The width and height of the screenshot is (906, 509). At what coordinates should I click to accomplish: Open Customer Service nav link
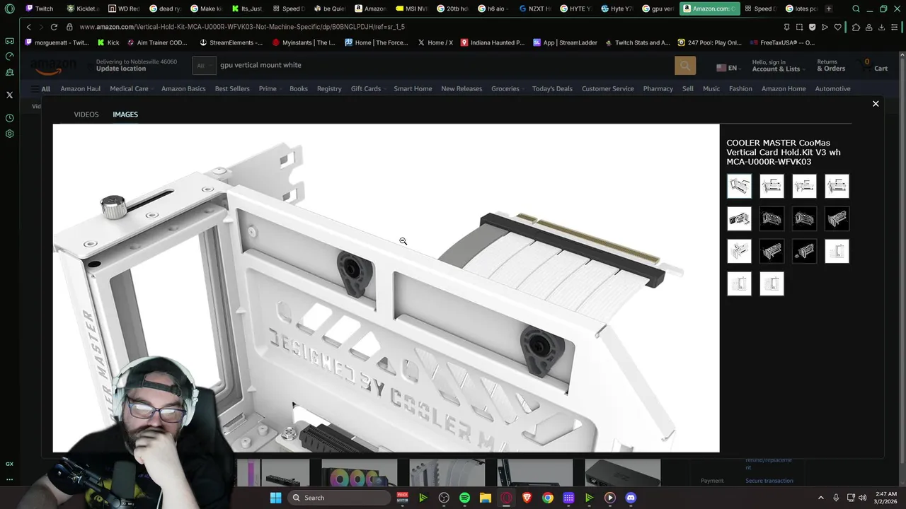(608, 89)
